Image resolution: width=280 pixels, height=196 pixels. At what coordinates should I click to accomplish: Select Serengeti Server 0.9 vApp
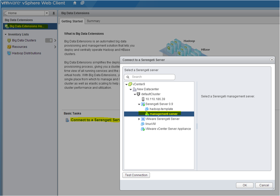click(x=159, y=104)
